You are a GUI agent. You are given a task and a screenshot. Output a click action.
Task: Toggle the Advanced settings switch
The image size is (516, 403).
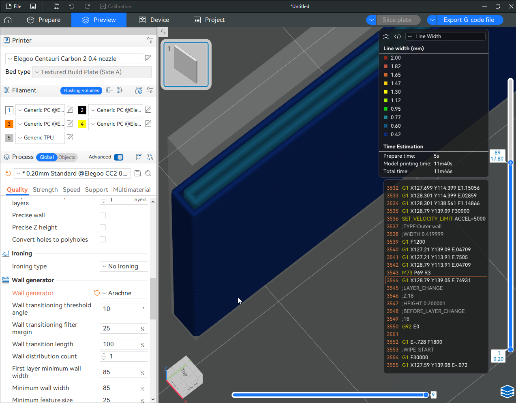(x=119, y=157)
